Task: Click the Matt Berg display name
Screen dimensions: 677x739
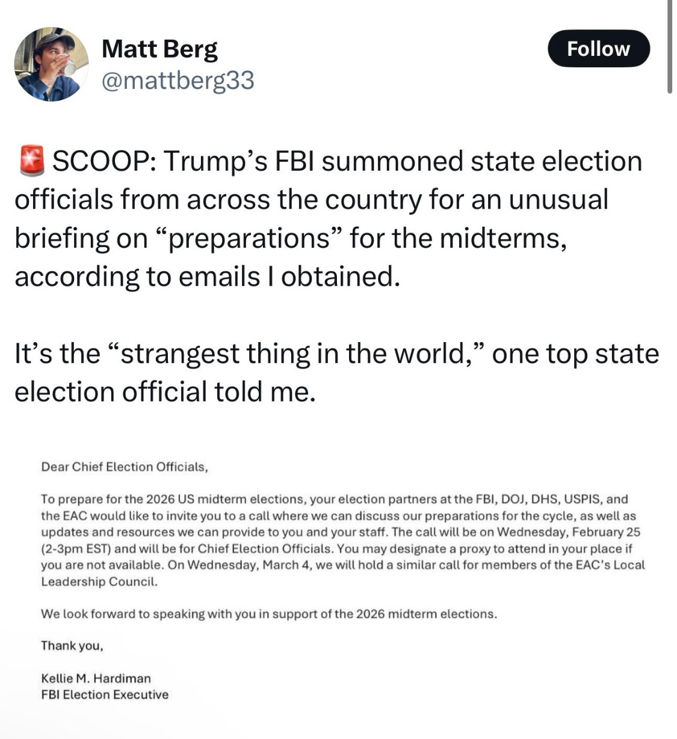Action: [x=159, y=49]
